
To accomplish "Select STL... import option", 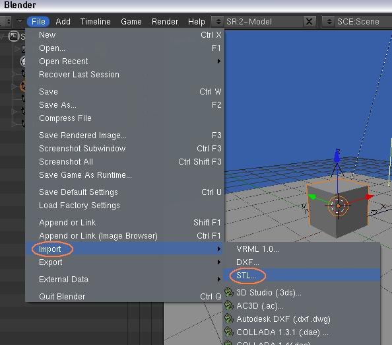I will tap(302, 276).
